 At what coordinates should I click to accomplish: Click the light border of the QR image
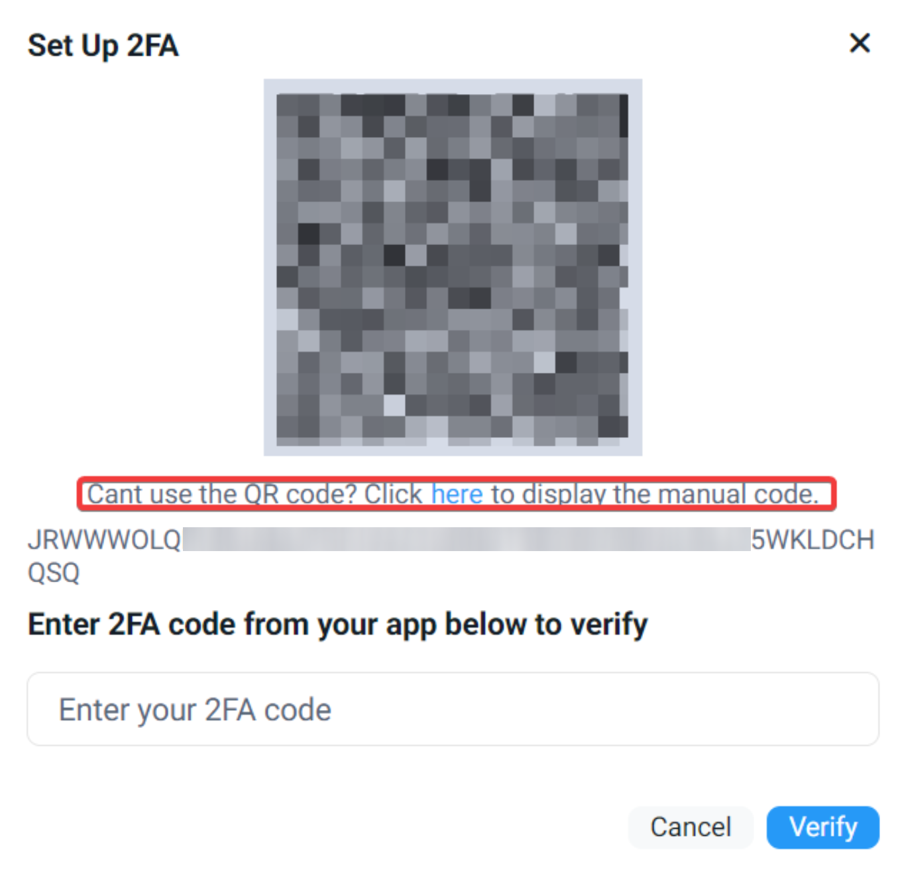point(270,268)
